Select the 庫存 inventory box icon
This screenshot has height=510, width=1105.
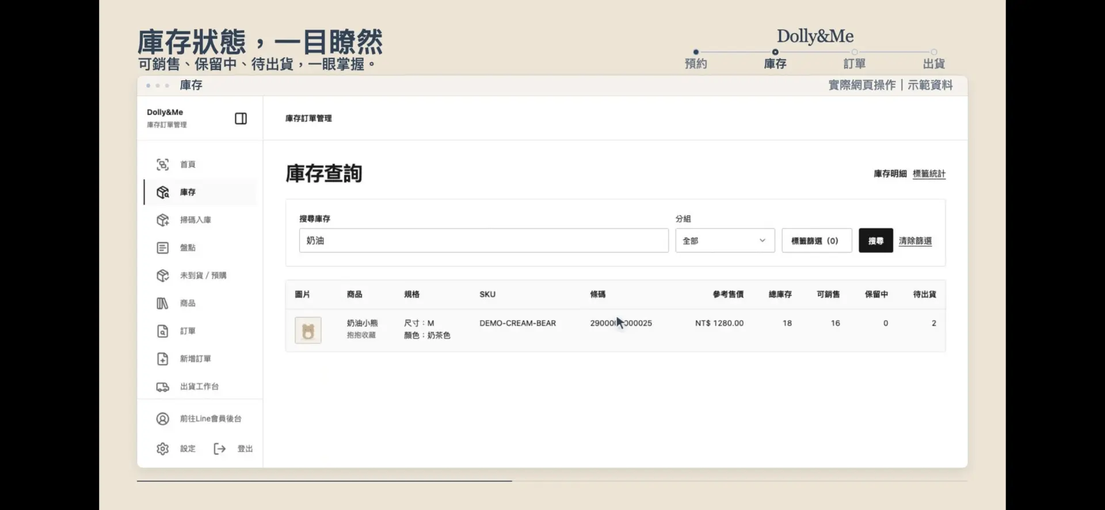coord(163,192)
